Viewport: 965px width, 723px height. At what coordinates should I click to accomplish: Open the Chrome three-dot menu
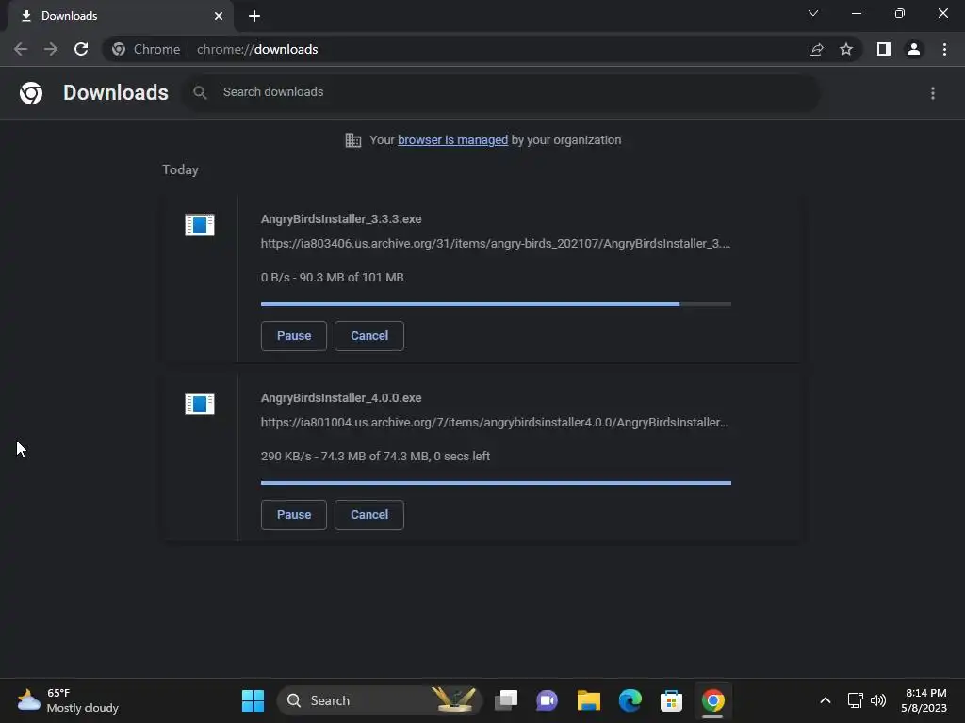pyautogui.click(x=944, y=49)
